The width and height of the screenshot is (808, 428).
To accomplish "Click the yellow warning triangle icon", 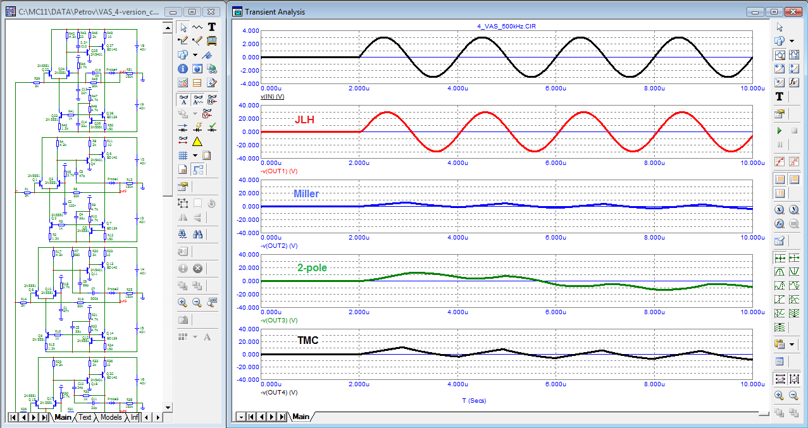I will coord(197,141).
